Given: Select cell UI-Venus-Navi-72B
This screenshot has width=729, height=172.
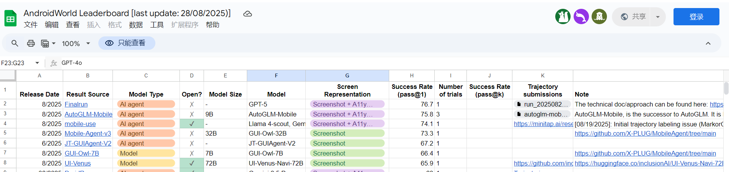Looking at the screenshot, I should click(276, 163).
